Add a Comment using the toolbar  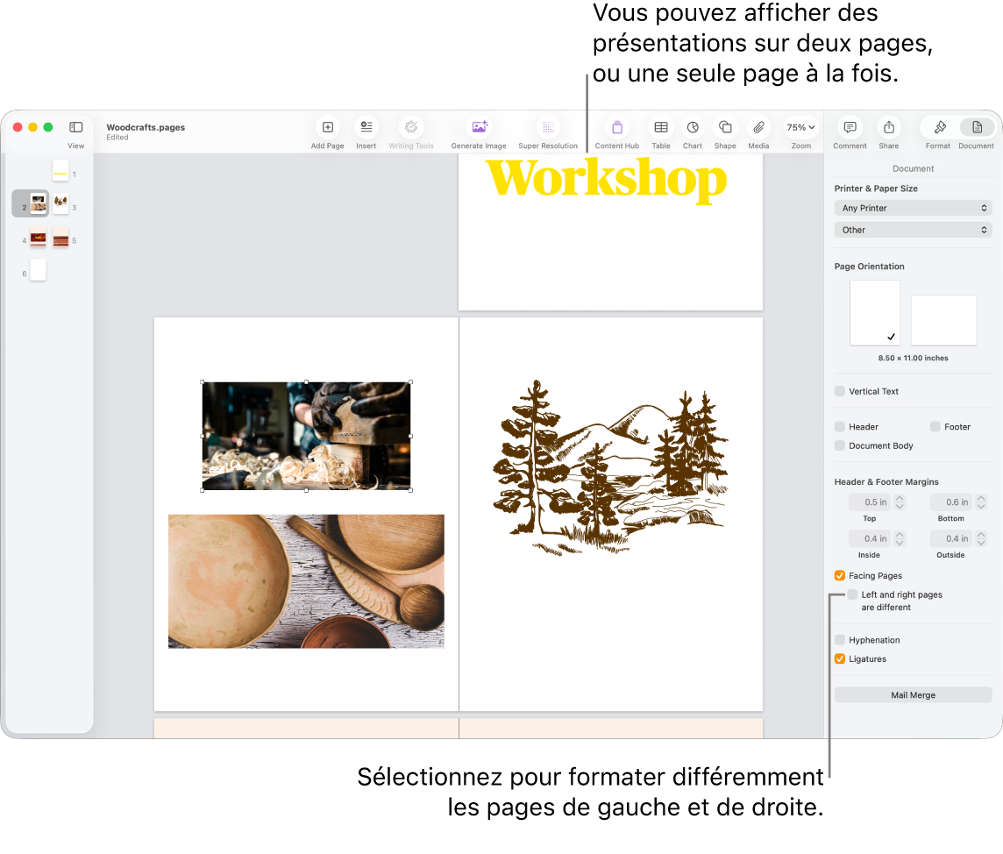(x=849, y=127)
